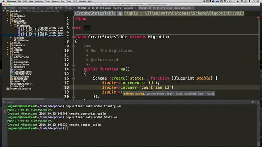Fold the up() function at line 14
This screenshot has width=262, height=147.
click(x=73, y=69)
